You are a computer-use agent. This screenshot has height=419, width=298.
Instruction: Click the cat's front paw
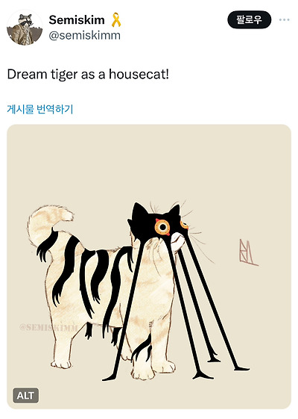tap(142, 374)
